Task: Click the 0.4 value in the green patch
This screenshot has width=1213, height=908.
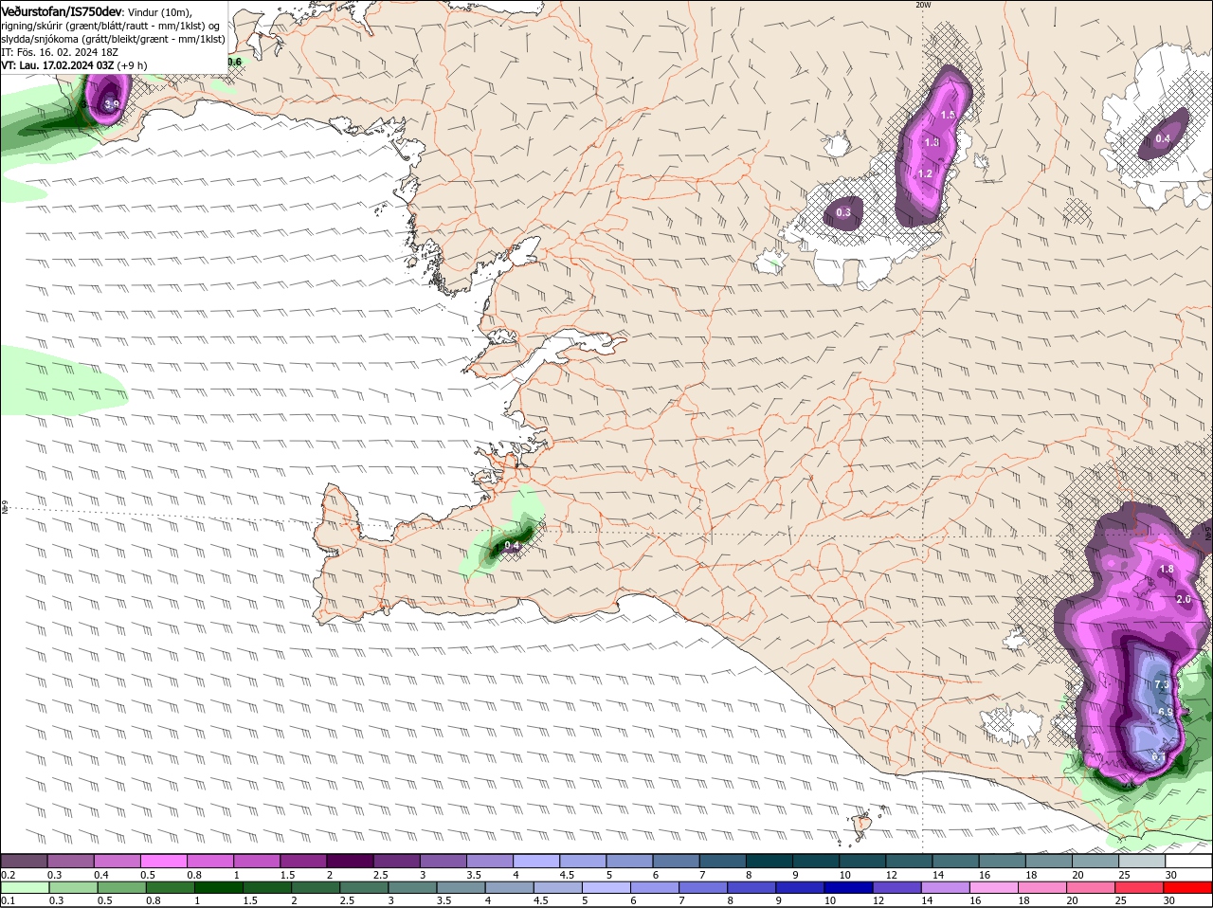Action: click(512, 545)
